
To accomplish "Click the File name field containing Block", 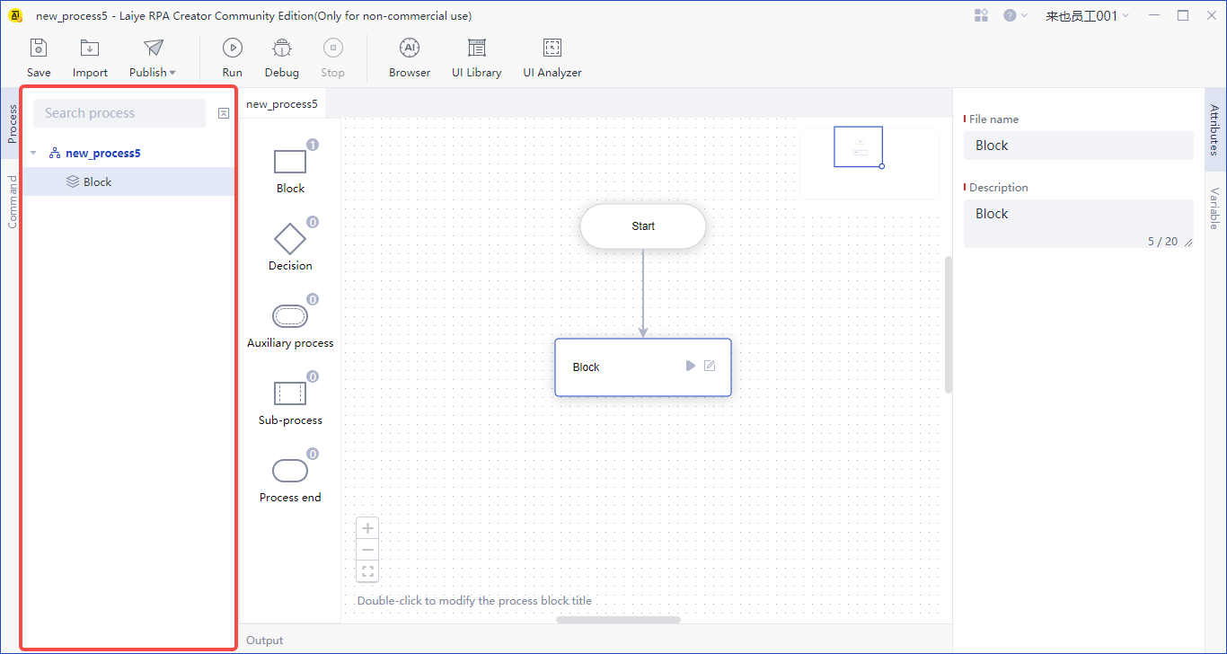I will (1079, 146).
